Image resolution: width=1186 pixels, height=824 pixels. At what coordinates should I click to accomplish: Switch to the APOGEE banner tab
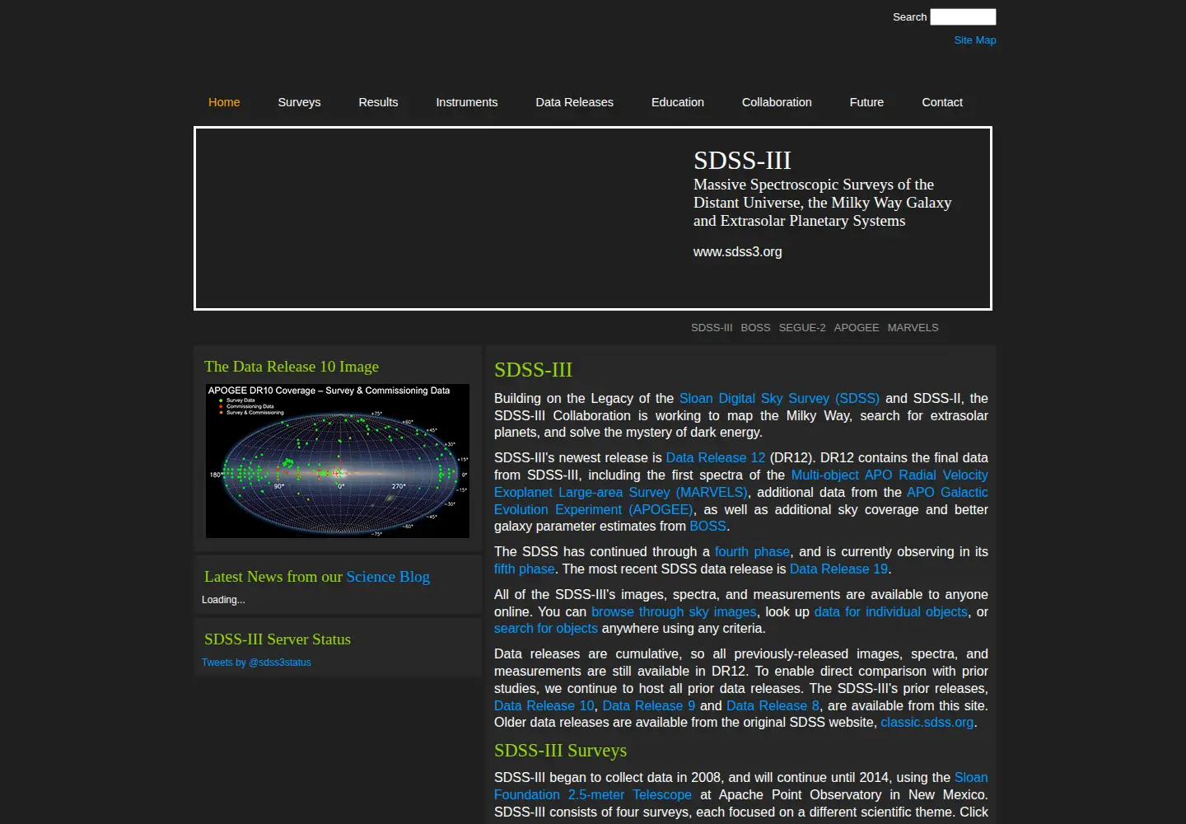tap(857, 328)
